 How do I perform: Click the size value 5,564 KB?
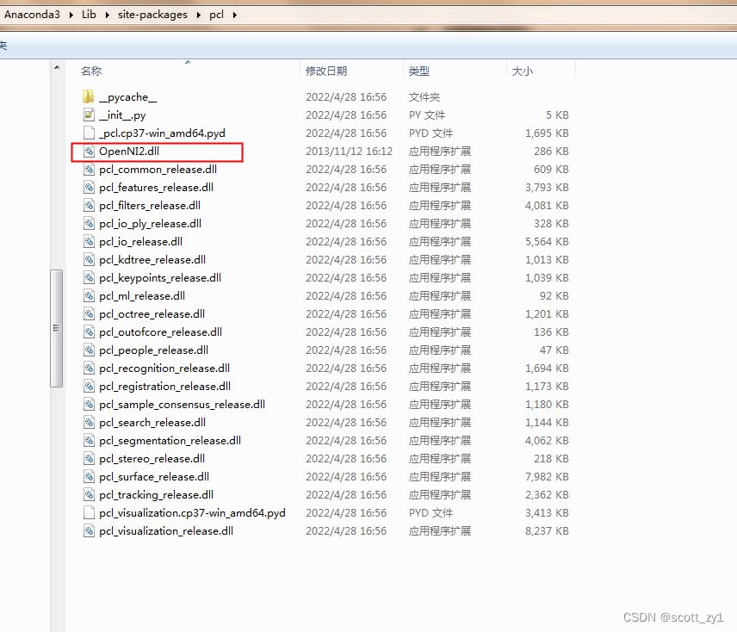[547, 242]
